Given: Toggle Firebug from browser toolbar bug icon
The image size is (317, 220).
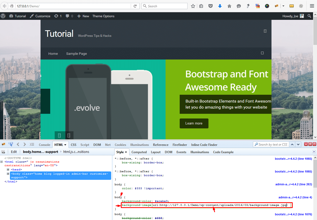Looking at the screenshot, I should [x=277, y=6].
